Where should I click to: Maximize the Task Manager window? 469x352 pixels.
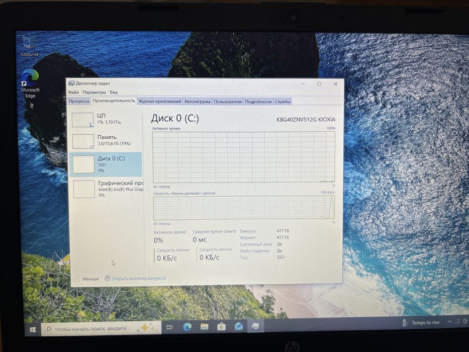click(x=319, y=84)
